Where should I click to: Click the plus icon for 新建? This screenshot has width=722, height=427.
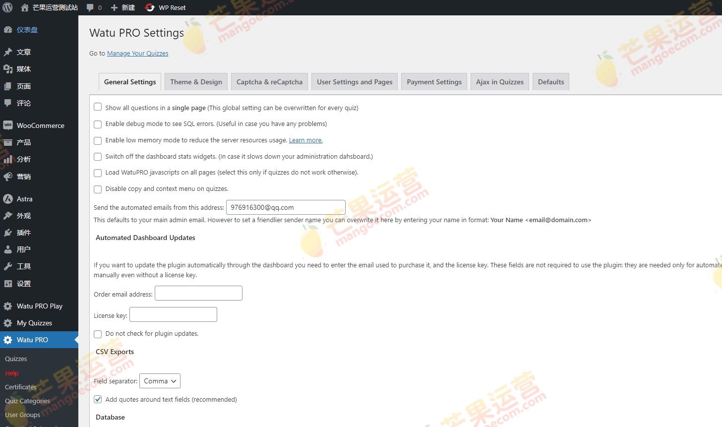tap(114, 7)
